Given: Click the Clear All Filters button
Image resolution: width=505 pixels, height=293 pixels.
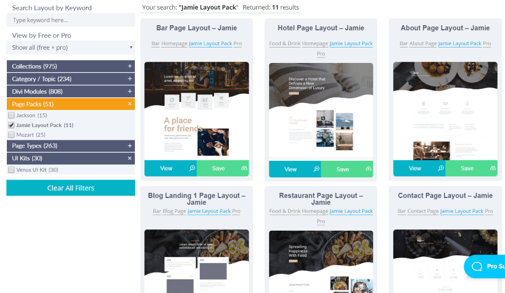Looking at the screenshot, I should coord(71,188).
